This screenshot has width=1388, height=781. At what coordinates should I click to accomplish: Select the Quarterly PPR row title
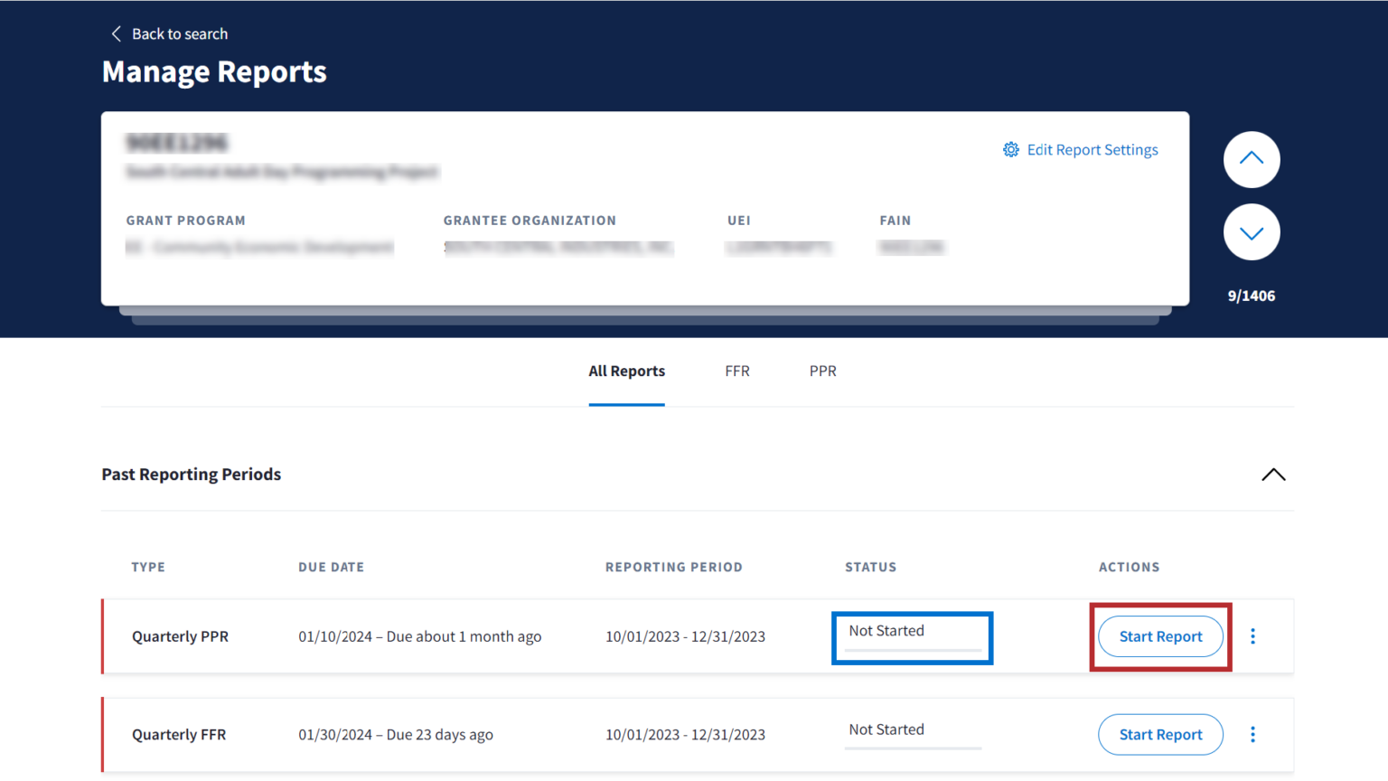pyautogui.click(x=180, y=636)
